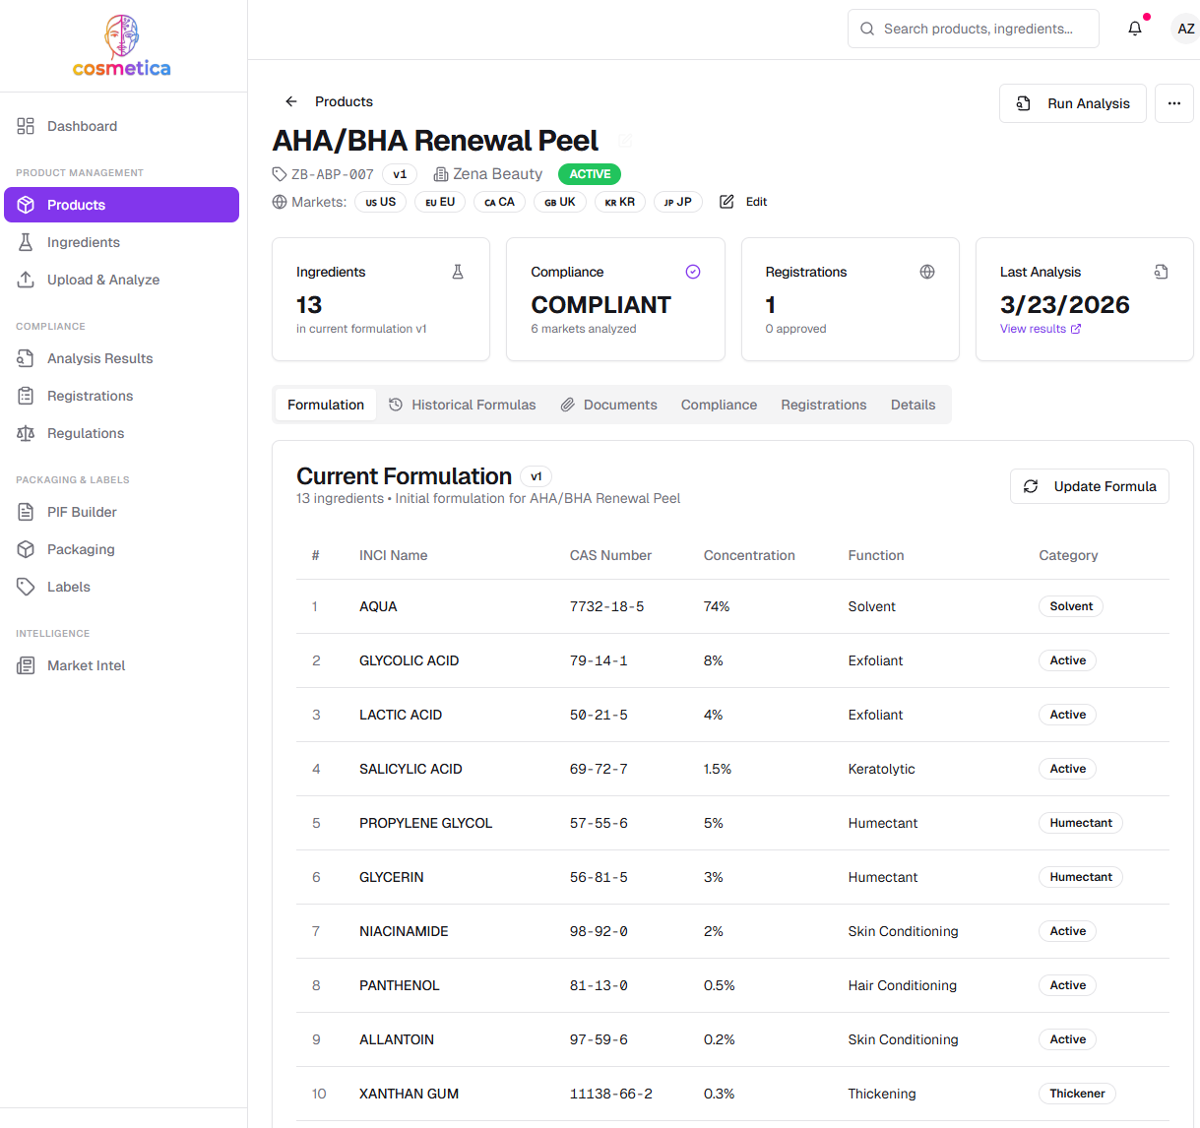
Task: Click the AZ user avatar
Action: (1185, 29)
